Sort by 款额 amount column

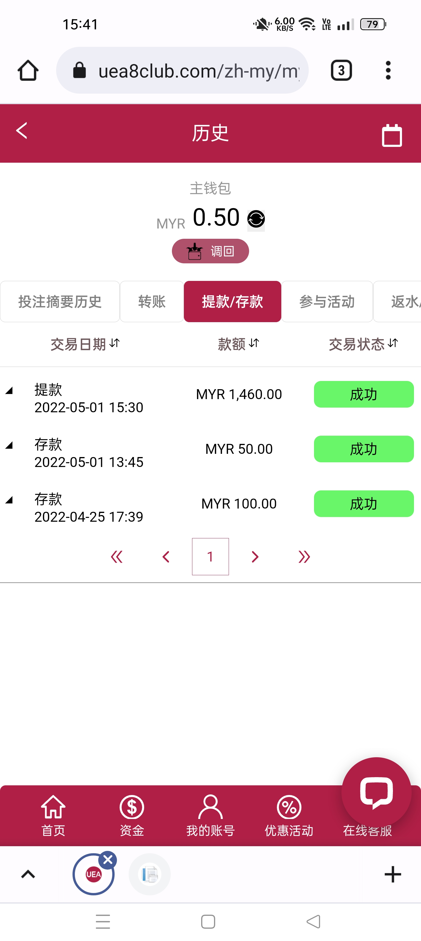pos(239,344)
